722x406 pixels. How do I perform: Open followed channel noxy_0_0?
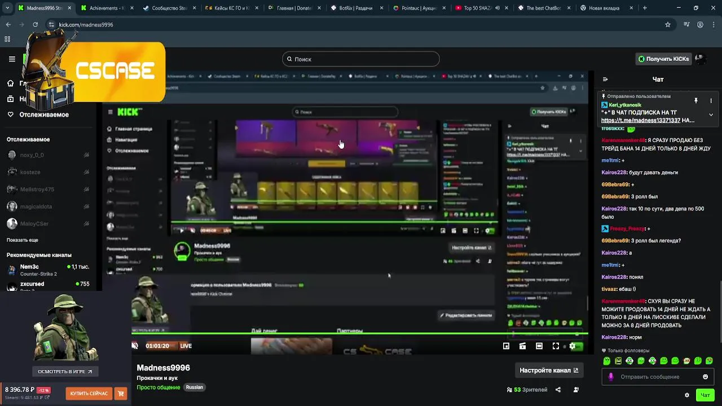[x=48, y=155]
